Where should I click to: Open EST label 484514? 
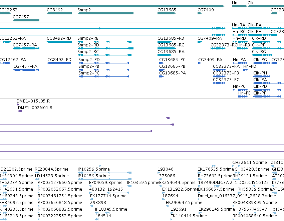(x=103, y=216)
